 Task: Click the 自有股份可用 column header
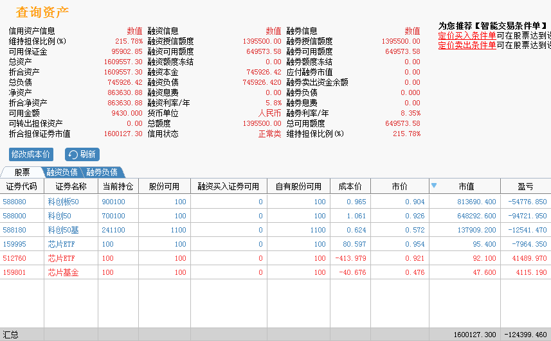pyautogui.click(x=298, y=186)
